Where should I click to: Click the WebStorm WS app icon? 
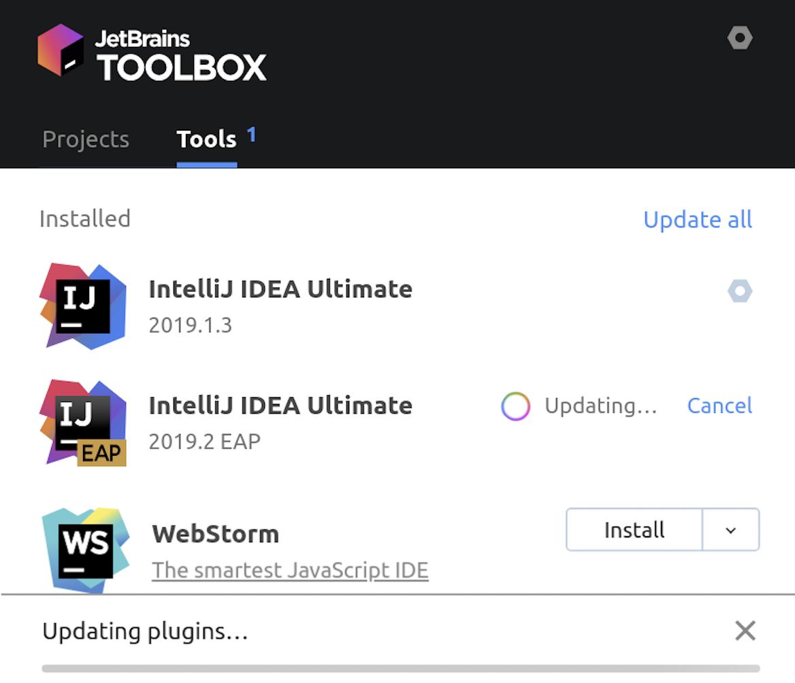[85, 550]
